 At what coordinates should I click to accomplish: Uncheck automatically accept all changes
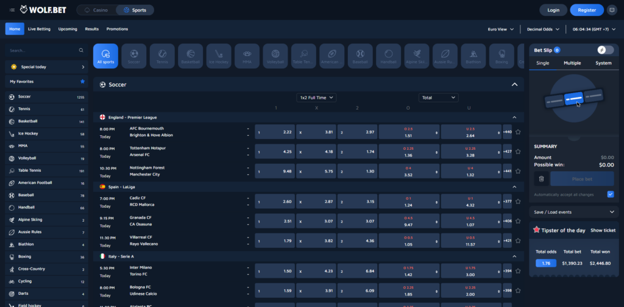[611, 194]
